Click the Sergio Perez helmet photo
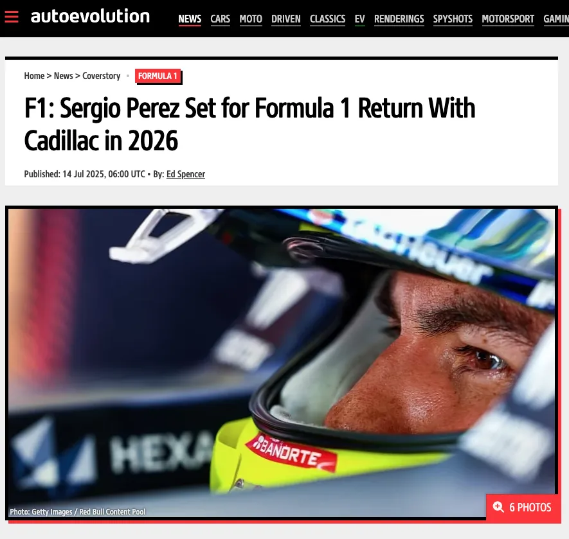This screenshot has width=569, height=539. point(282,363)
